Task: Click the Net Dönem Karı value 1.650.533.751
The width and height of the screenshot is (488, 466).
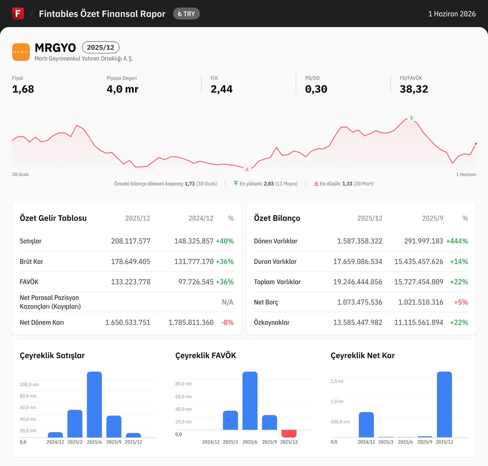Action: tap(128, 322)
